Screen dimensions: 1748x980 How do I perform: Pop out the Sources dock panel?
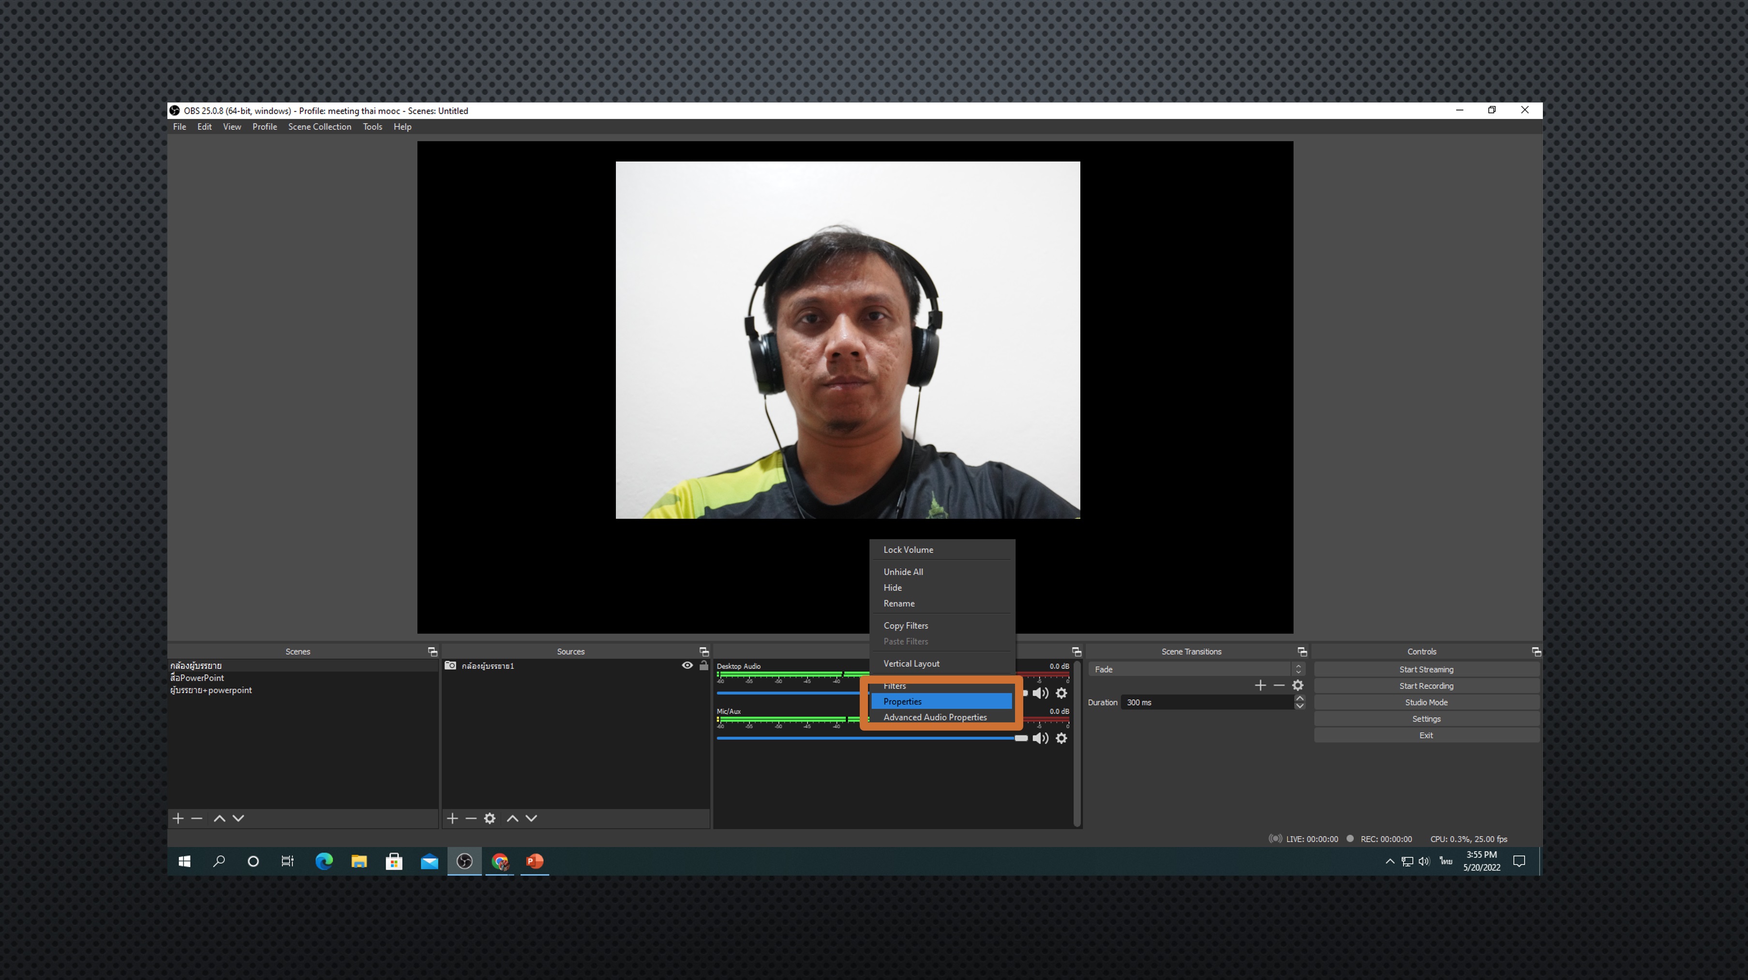[703, 652]
